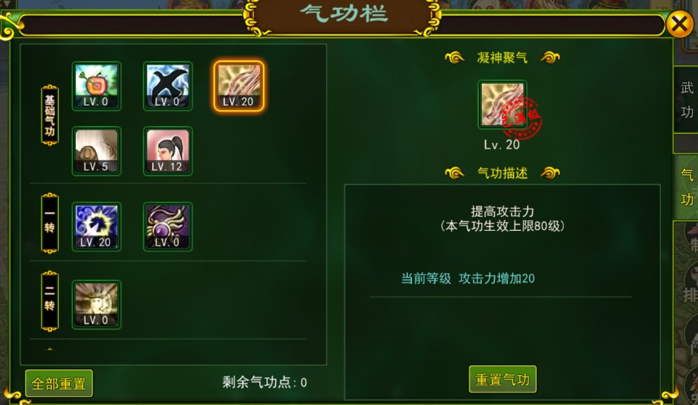Click the 一转 category label

click(49, 223)
